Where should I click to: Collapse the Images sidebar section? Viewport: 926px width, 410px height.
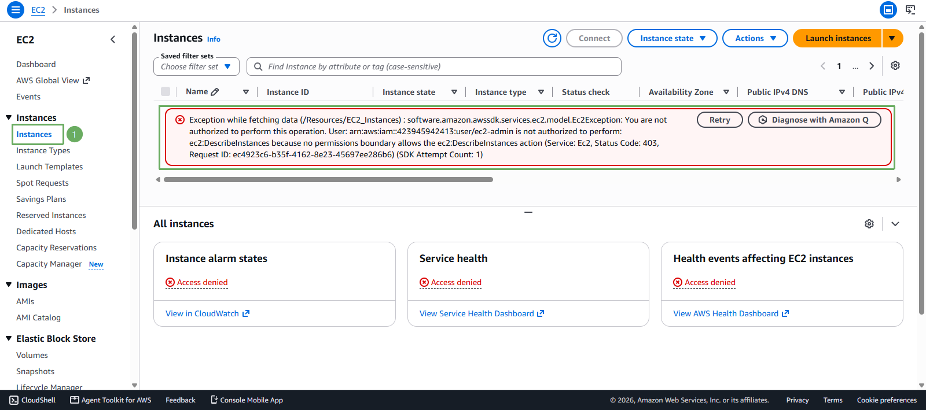pyautogui.click(x=9, y=285)
